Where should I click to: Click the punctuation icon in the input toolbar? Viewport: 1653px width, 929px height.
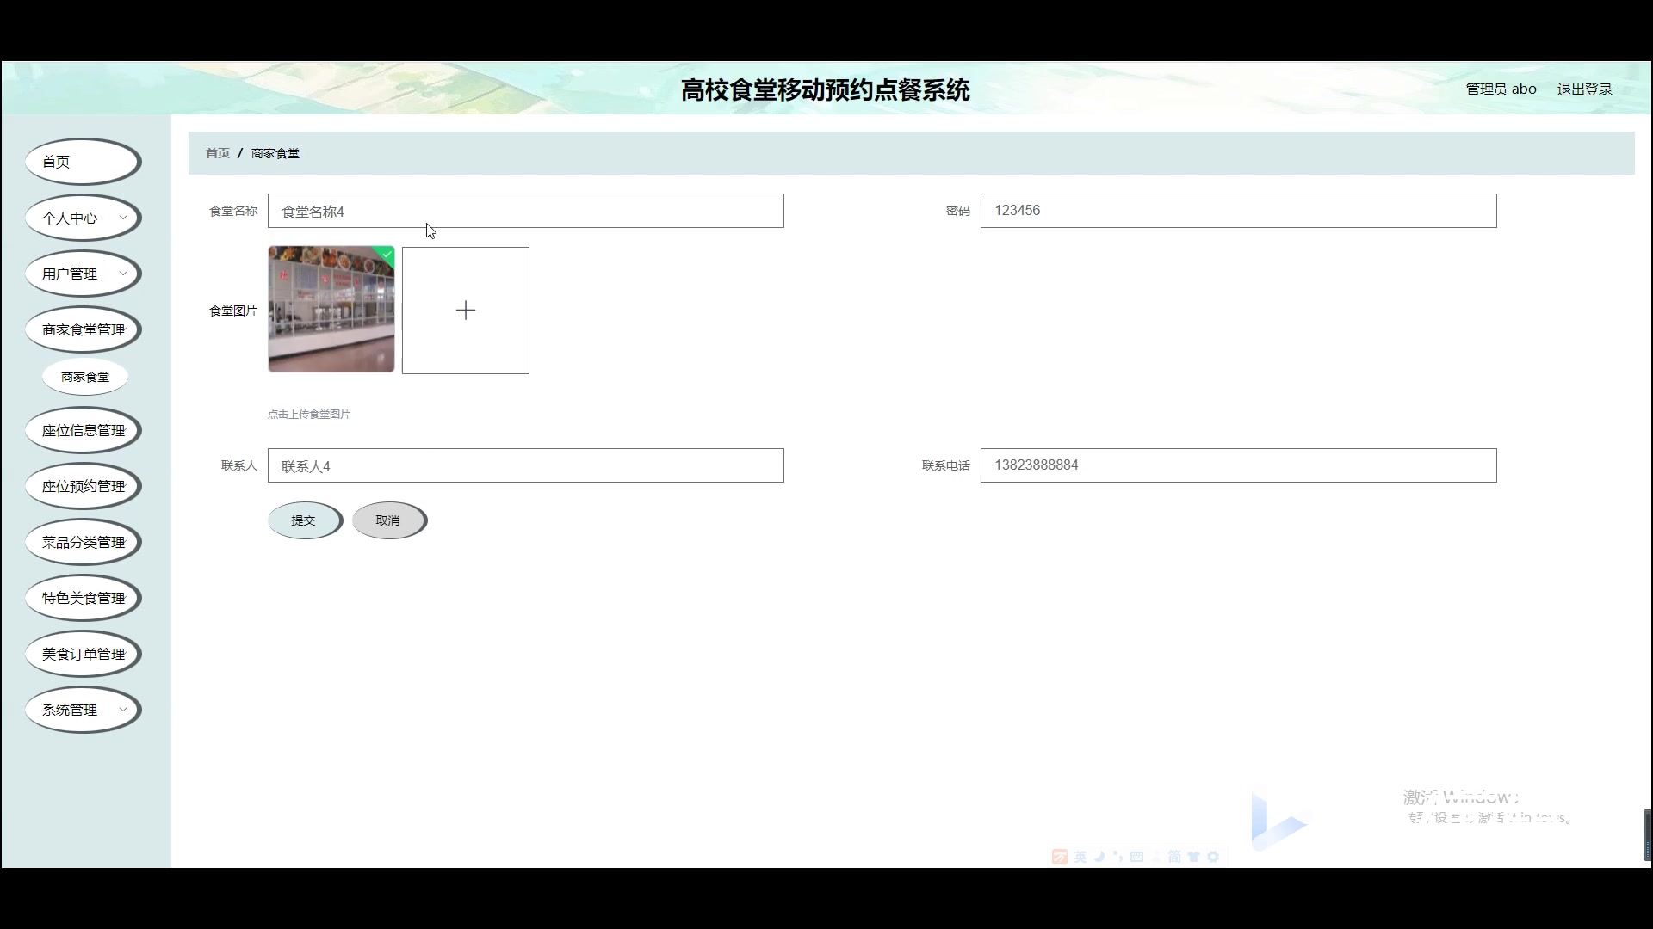point(1117,856)
